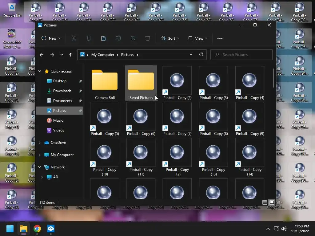Viewport: 315px width, 236px height.
Task: Click the Paste clipboard icon
Action: click(103, 38)
